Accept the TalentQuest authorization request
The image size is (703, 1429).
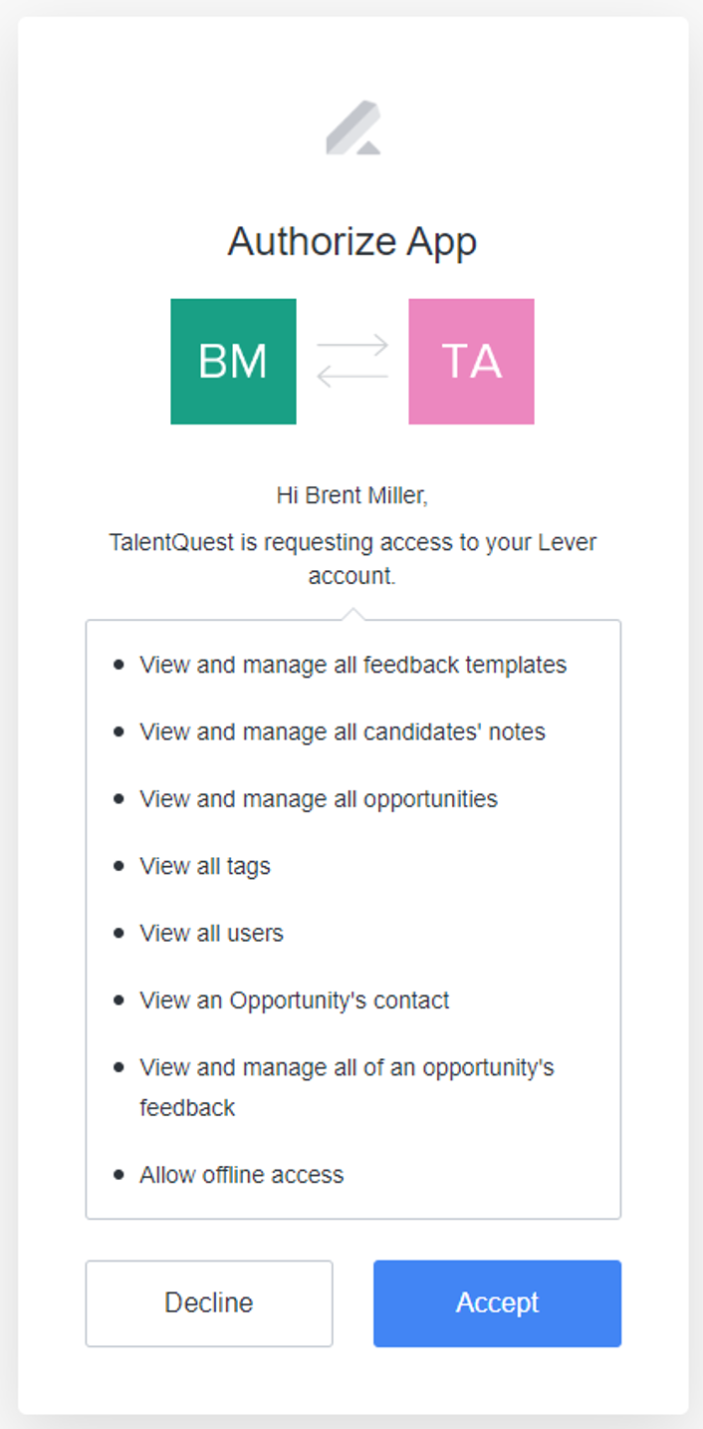[x=496, y=1302]
